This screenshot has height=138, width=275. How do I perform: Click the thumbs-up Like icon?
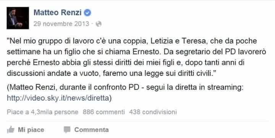click(x=11, y=130)
